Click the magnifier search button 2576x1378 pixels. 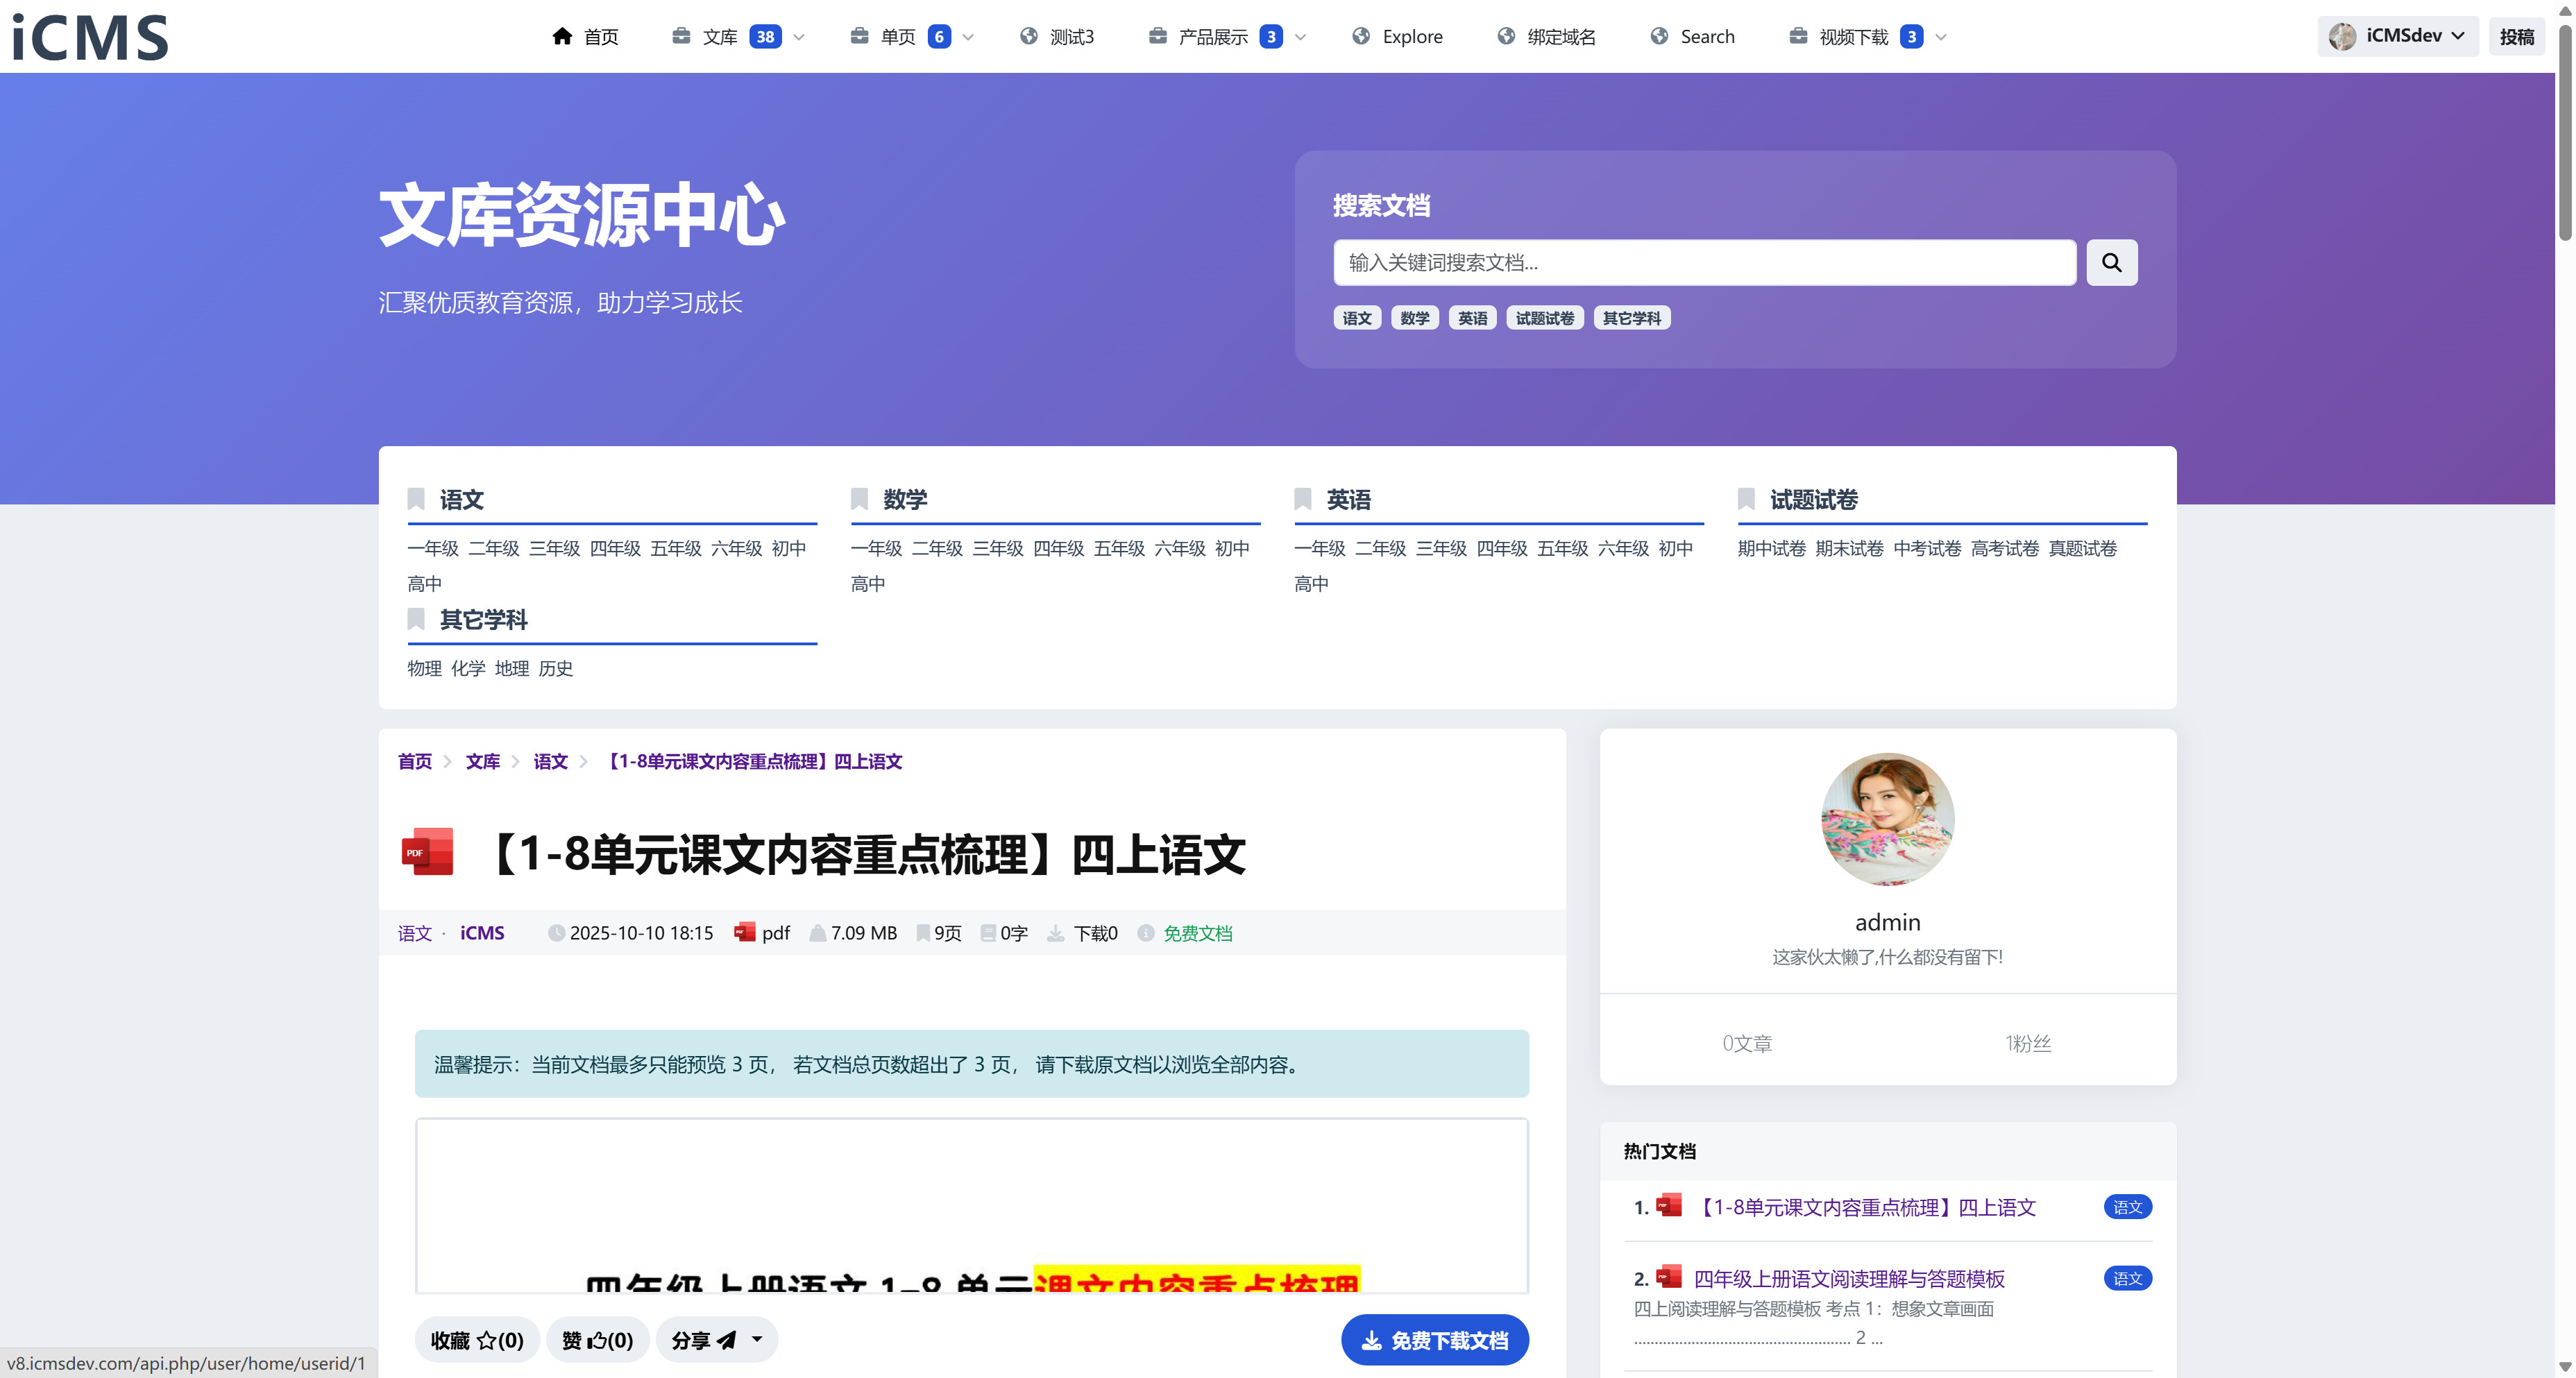(2111, 262)
